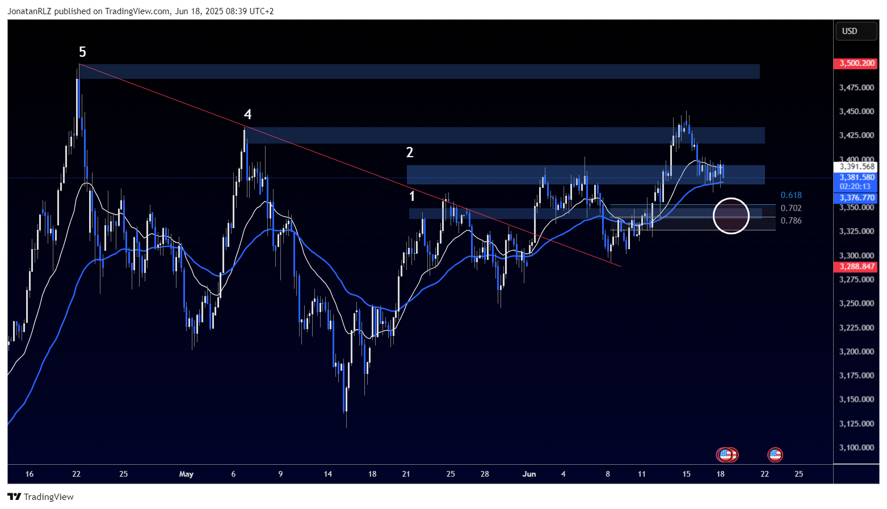Viewport: 887px width, 509px height.
Task: Select the red 3,500.200 price label
Action: point(856,63)
